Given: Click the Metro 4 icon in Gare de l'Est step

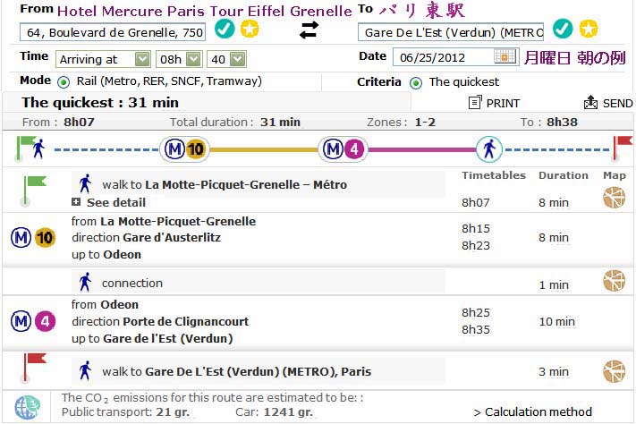Looking at the screenshot, I should pos(33,321).
